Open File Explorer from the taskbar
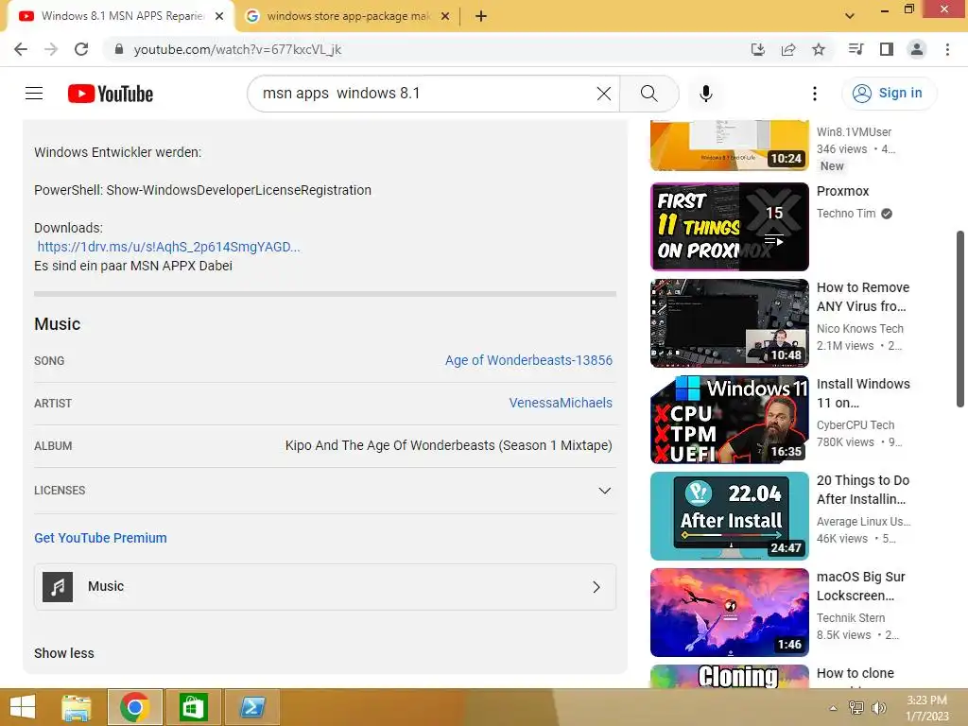 [x=77, y=707]
